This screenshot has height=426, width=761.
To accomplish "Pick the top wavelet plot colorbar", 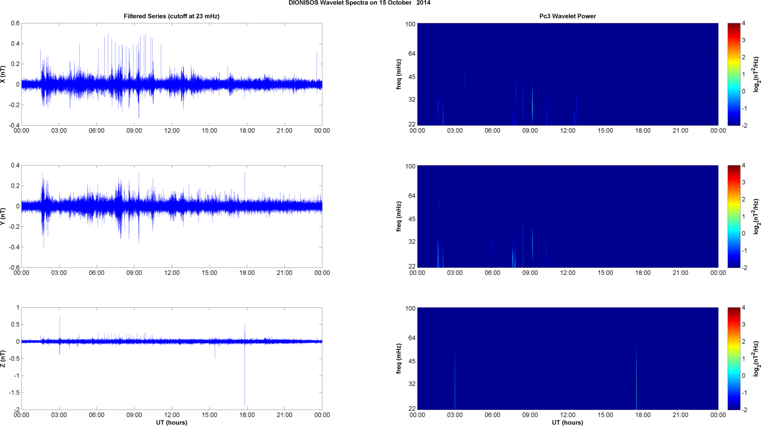I will 734,74.
